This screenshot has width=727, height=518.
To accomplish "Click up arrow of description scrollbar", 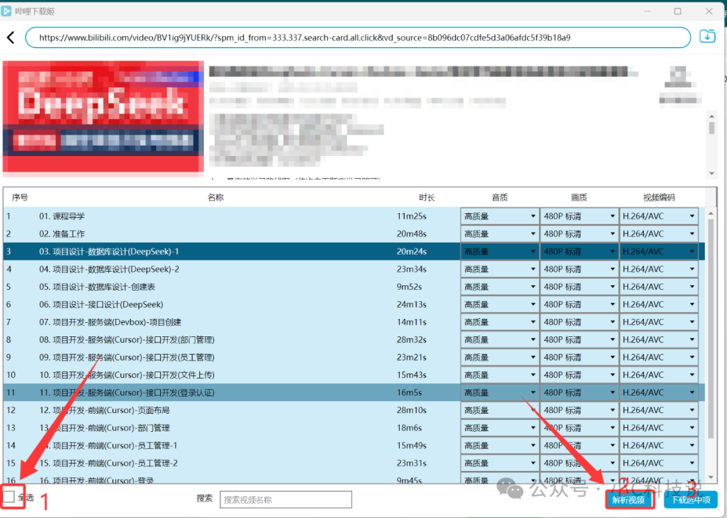I will coord(712,115).
